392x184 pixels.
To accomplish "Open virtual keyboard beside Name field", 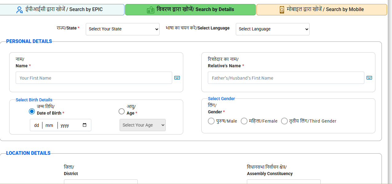I will pyautogui.click(x=177, y=78).
